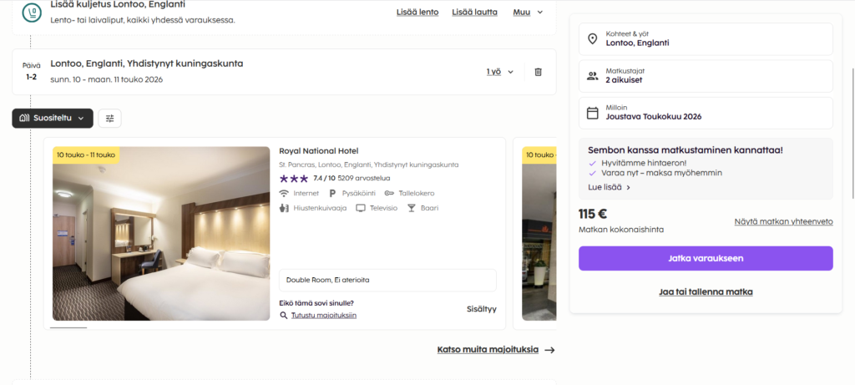Screen dimensions: 855x385
Task: Open Tutustu majoituksiin link
Action: (324, 315)
